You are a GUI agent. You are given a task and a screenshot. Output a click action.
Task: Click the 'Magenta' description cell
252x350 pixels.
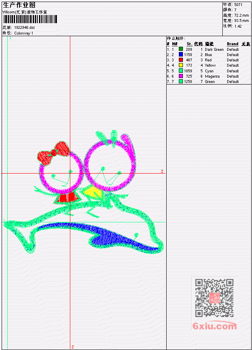click(212, 76)
